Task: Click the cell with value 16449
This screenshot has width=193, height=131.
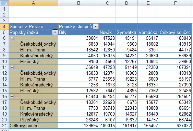Action: (x=148, y=114)
